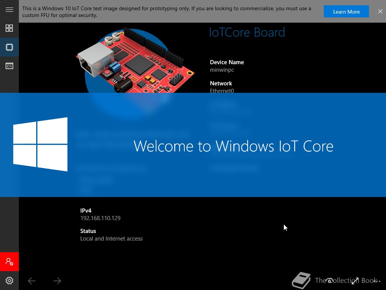
Task: Open the three-dot more options menu
Action: [377, 281]
